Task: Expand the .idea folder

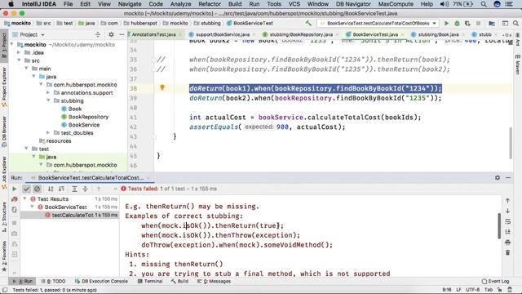Action: point(19,52)
